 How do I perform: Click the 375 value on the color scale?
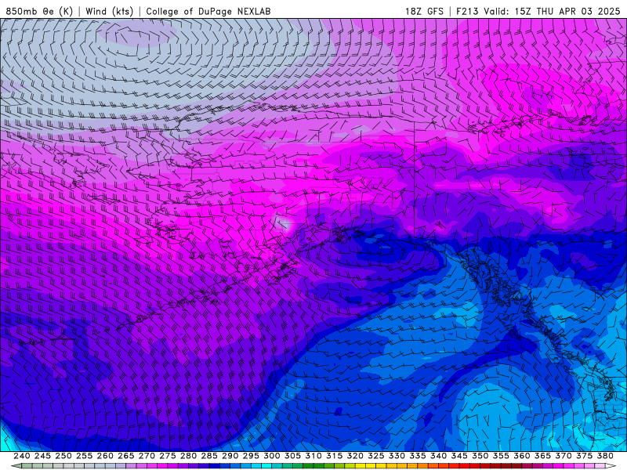585,456
